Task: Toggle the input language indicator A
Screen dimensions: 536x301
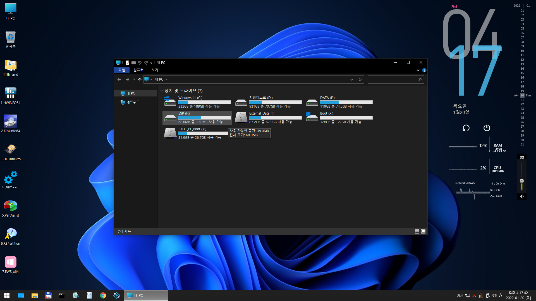Action: click(x=501, y=295)
